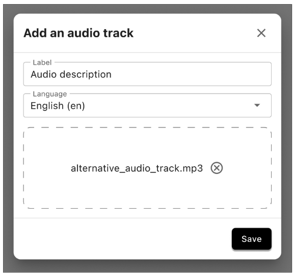Viewport: 295px width, 277px height.
Task: Clear the uploaded mp3 using circled X
Action: [217, 168]
